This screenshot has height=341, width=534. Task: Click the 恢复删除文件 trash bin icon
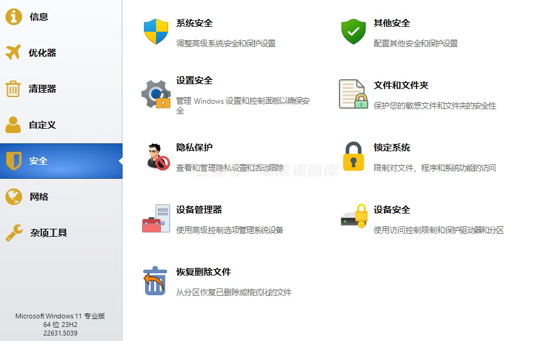(155, 281)
